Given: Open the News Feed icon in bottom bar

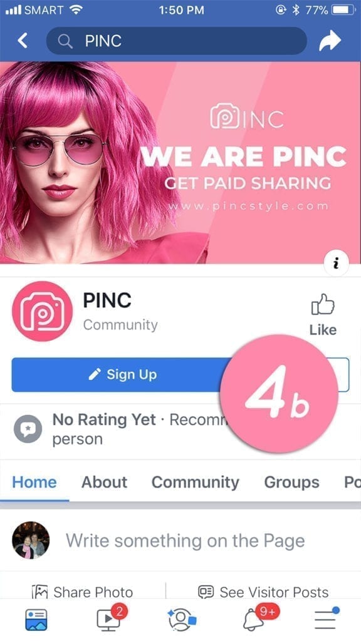Looking at the screenshot, I should coord(36,619).
